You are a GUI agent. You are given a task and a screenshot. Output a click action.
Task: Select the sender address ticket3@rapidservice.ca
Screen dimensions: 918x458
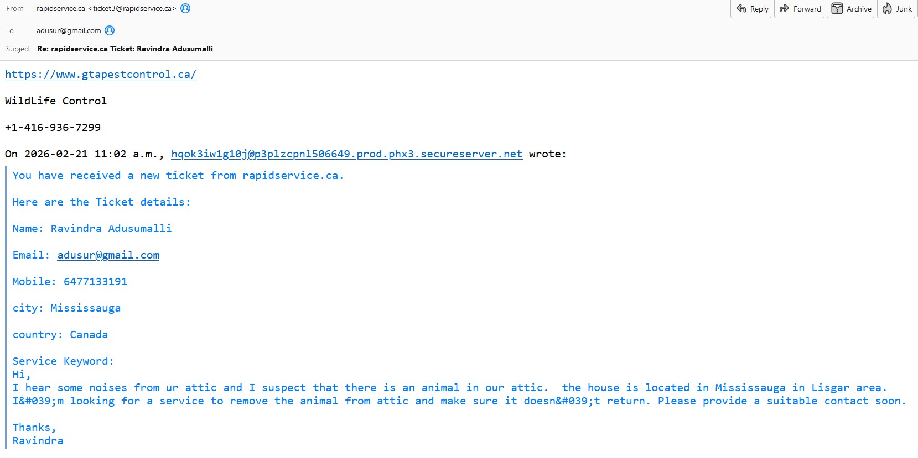tap(132, 8)
